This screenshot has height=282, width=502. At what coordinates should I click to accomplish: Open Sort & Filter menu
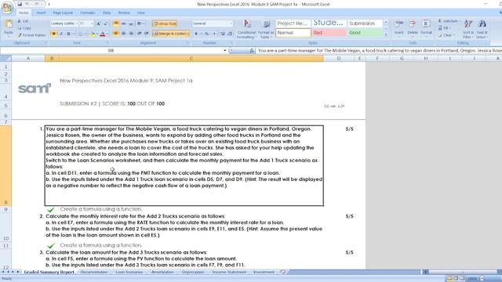tap(468, 29)
